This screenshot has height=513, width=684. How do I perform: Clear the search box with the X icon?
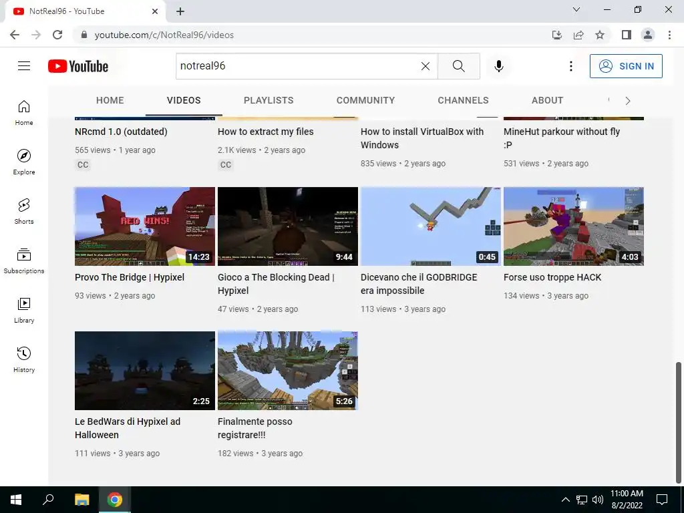[x=425, y=66]
